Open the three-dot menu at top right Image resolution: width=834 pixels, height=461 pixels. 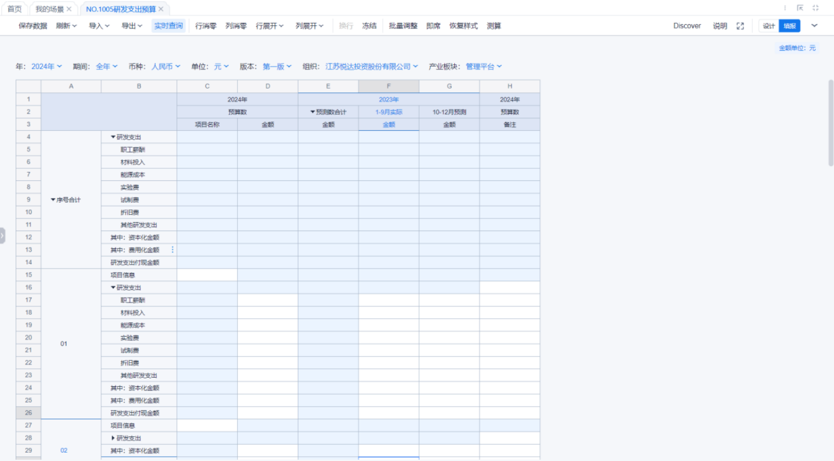click(785, 8)
